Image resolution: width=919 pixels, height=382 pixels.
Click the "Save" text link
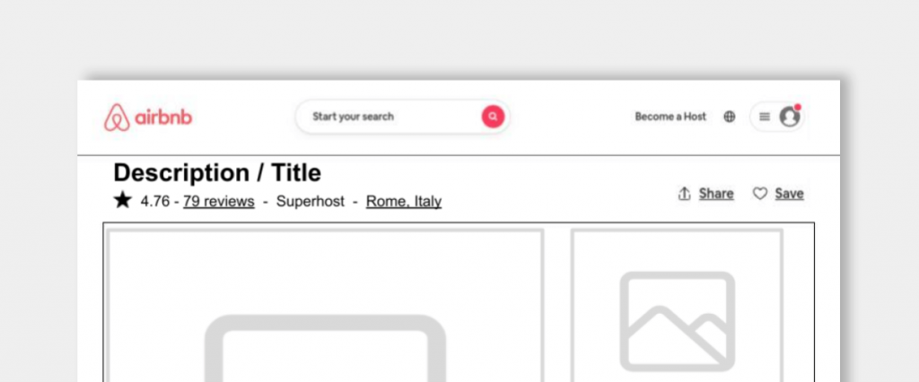(789, 194)
